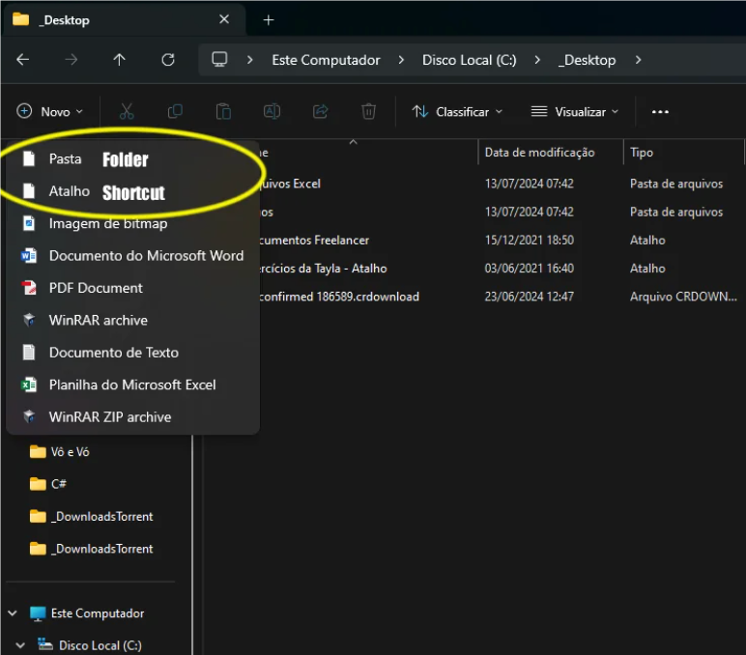Open a new tab with plus button
This screenshot has width=746, height=655.
coord(269,20)
